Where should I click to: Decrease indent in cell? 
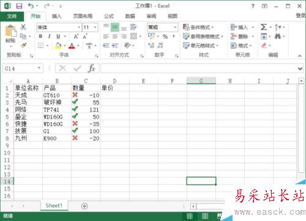tap(106, 45)
